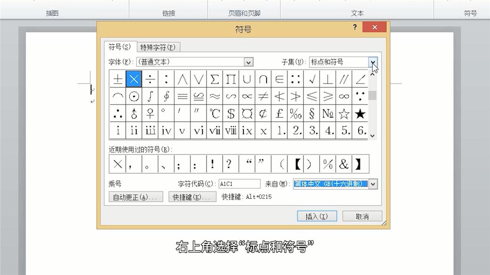The width and height of the screenshot is (490, 275).
Task: Switch to the 符号 tab
Action: 120,47
